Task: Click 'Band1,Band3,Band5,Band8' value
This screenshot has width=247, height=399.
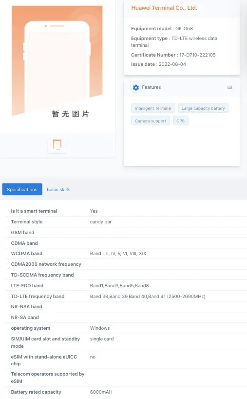Action: 119,285
